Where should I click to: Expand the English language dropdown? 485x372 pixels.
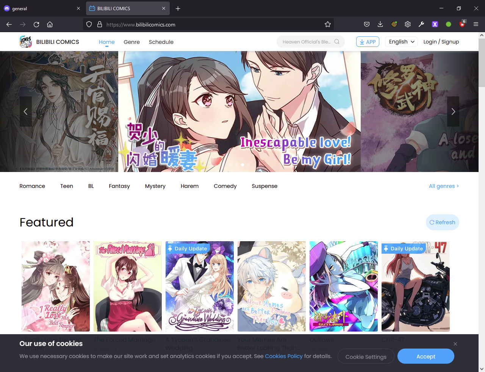point(401,42)
